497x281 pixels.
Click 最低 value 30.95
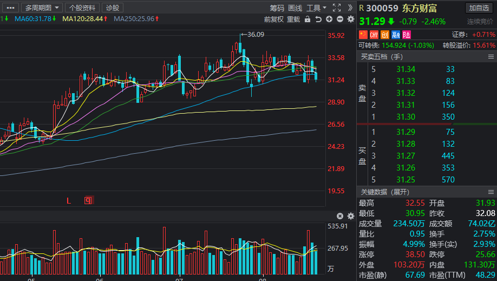click(x=415, y=213)
